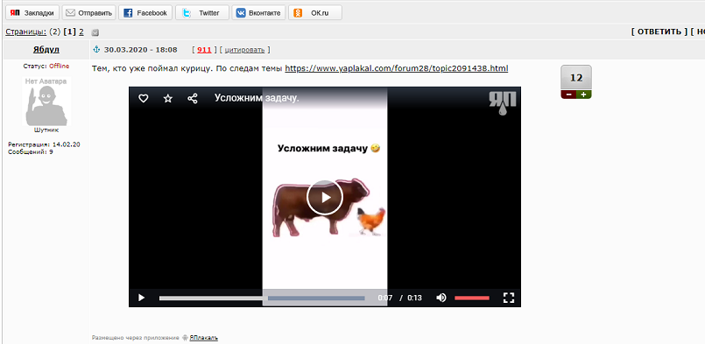Share via the OK.ru button
This screenshot has width=705, height=344.
[314, 13]
